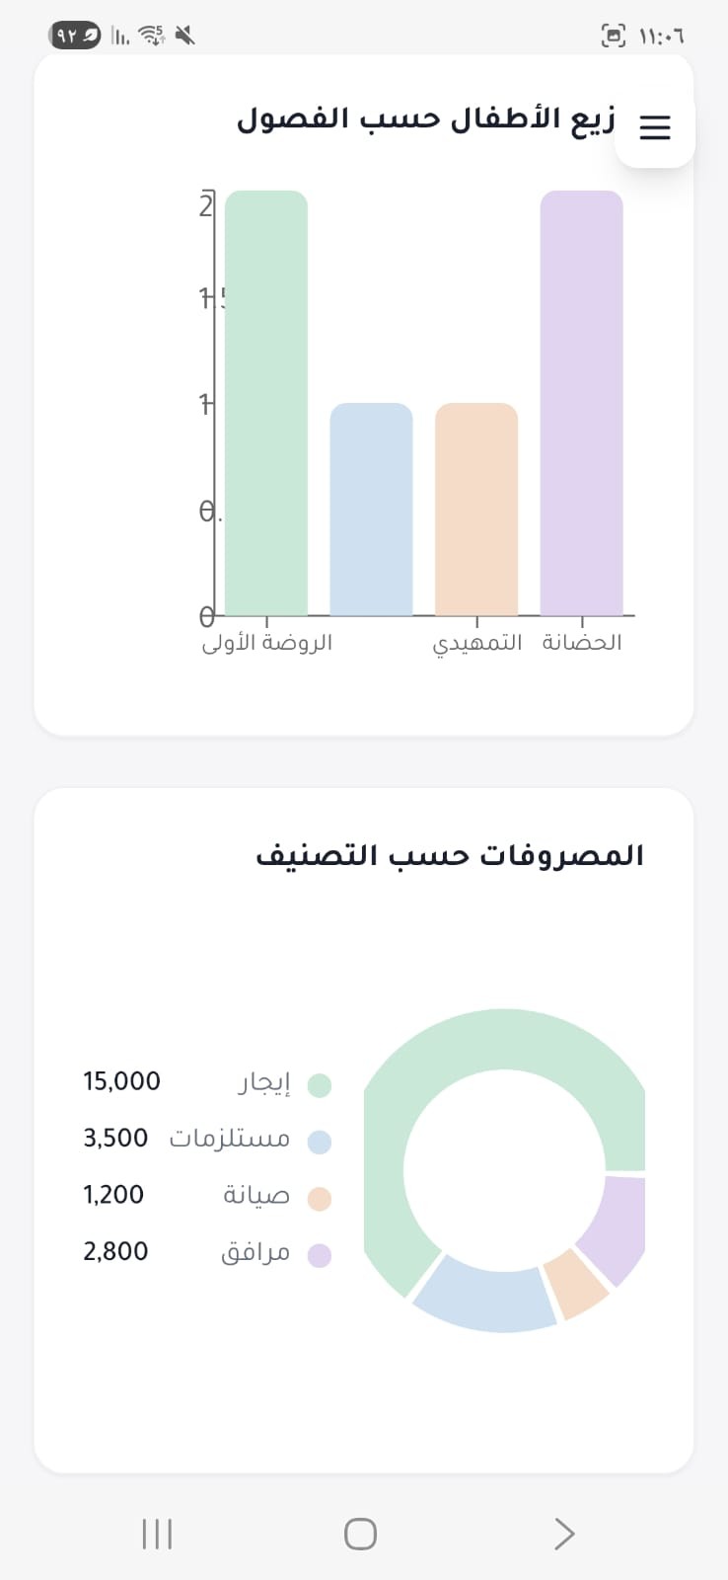The width and height of the screenshot is (728, 1580).
Task: Click the المصروفات حسب التصنيف card title
Action: tap(450, 855)
